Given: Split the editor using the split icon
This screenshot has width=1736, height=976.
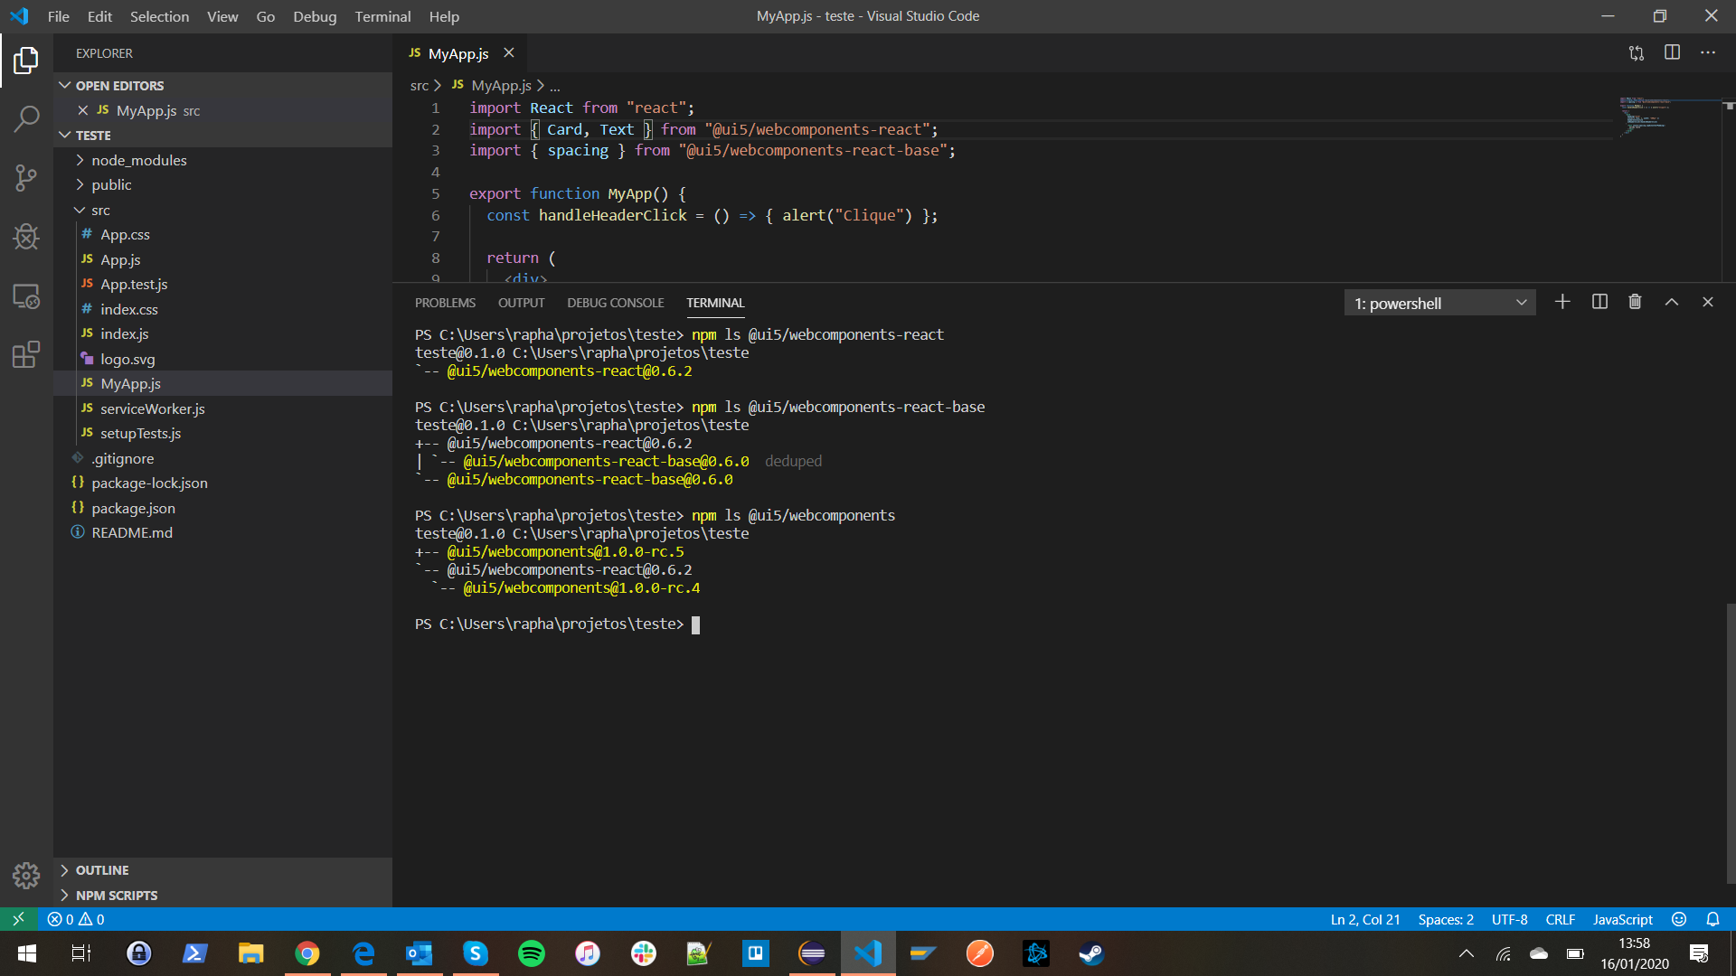Looking at the screenshot, I should tap(1671, 52).
